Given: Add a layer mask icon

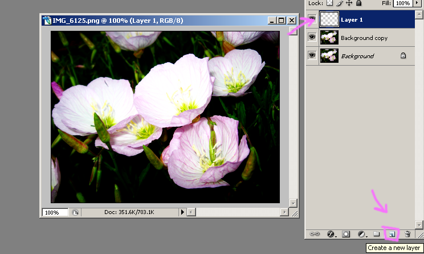Looking at the screenshot, I should 346,234.
